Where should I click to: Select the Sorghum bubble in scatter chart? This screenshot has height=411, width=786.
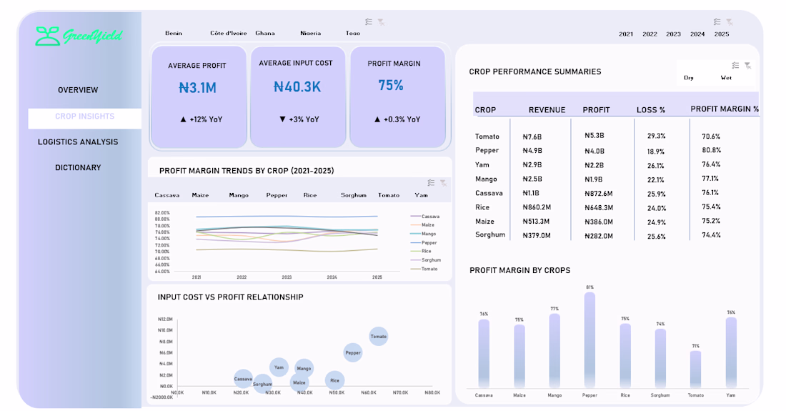tap(263, 384)
